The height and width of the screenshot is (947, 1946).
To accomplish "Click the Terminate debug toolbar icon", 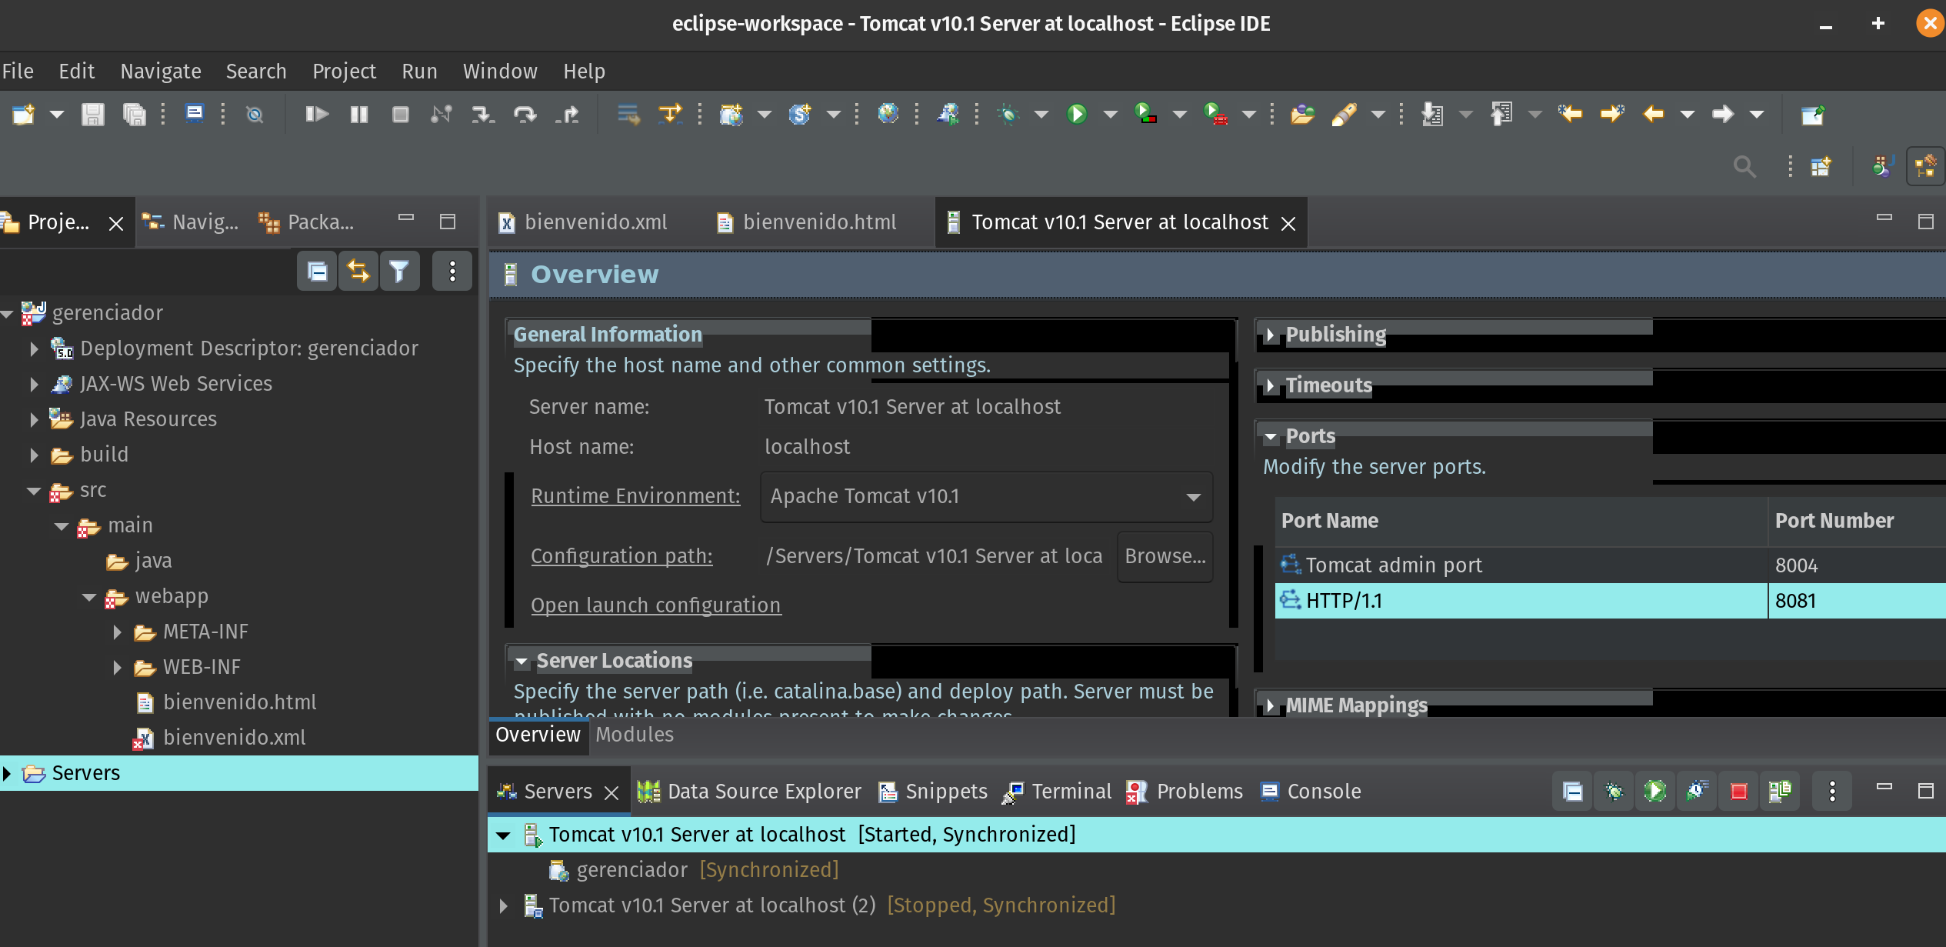I will pyautogui.click(x=400, y=115).
